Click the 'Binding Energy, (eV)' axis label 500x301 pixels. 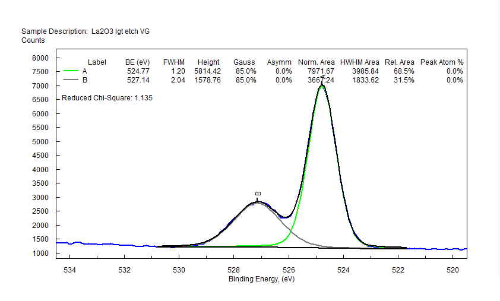tap(261, 279)
